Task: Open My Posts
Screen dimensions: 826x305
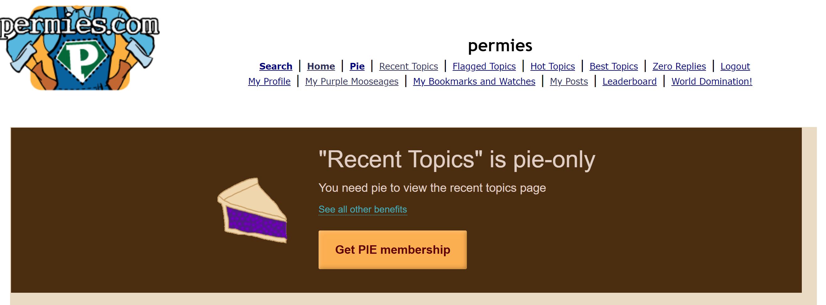Action: coord(569,81)
